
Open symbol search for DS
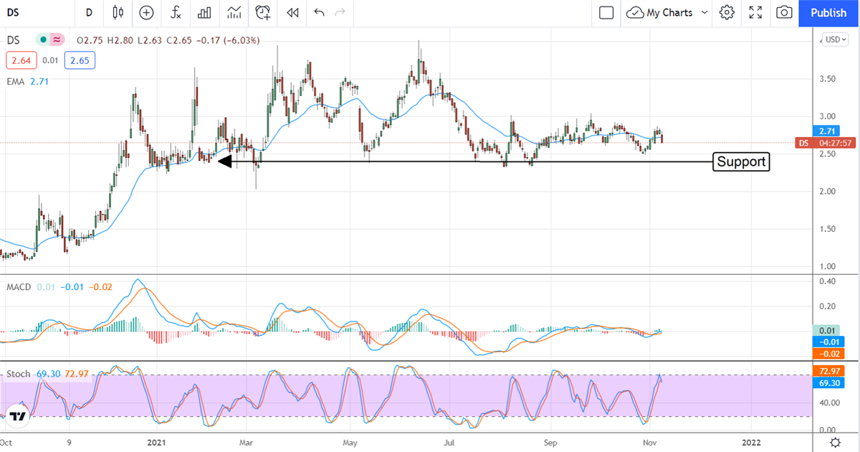pyautogui.click(x=14, y=12)
